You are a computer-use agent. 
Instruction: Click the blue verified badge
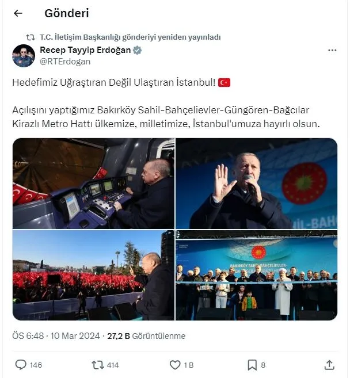[137, 50]
